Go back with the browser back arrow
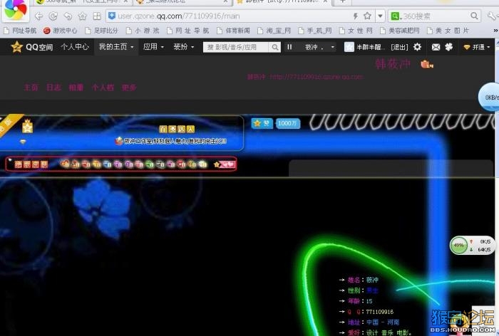 38,16
